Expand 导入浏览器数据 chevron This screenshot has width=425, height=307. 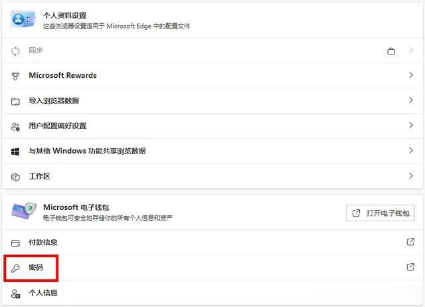point(411,100)
